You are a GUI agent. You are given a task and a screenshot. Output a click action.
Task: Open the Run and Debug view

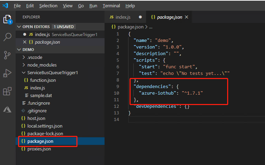7,73
